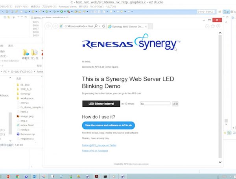Click the browser Back arrow button

pos(48,26)
